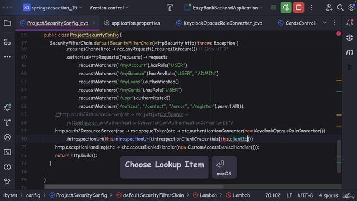Open the Debug tool window bug icon
The height and width of the screenshot is (201, 357).
7,107
